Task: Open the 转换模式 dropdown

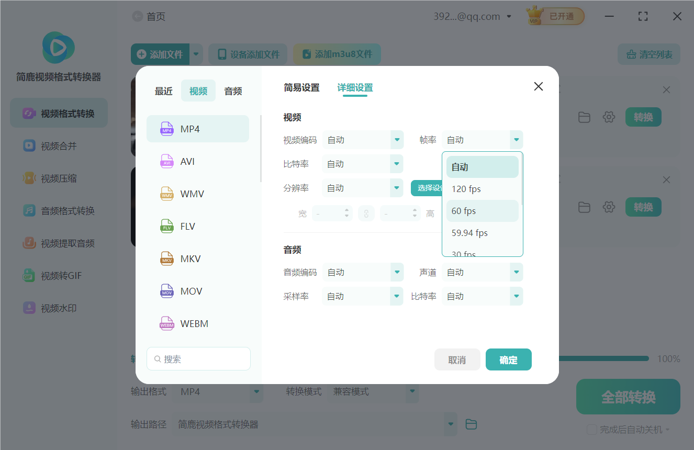Action: pyautogui.click(x=373, y=391)
